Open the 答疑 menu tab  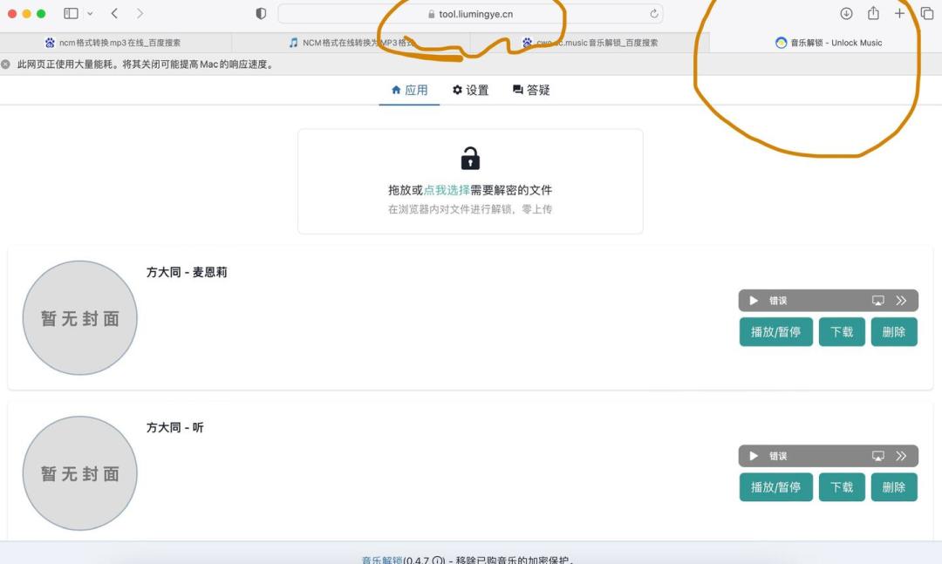[531, 90]
